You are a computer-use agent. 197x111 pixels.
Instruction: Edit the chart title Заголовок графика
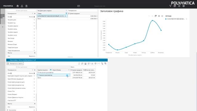(112, 11)
